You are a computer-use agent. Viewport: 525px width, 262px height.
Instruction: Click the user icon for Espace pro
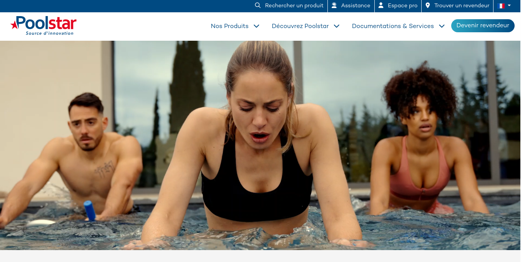tap(381, 5)
